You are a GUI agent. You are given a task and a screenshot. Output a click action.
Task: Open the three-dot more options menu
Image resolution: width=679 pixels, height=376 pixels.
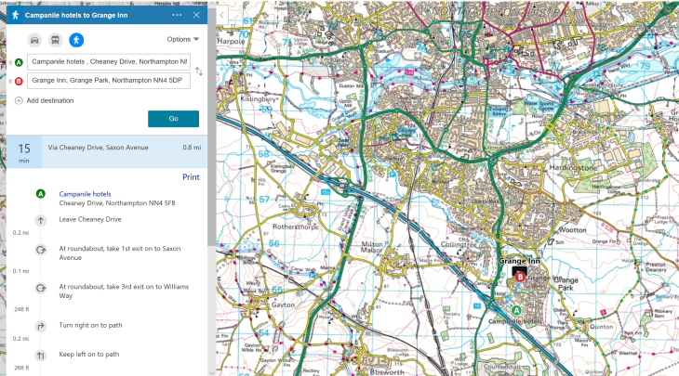click(x=178, y=16)
